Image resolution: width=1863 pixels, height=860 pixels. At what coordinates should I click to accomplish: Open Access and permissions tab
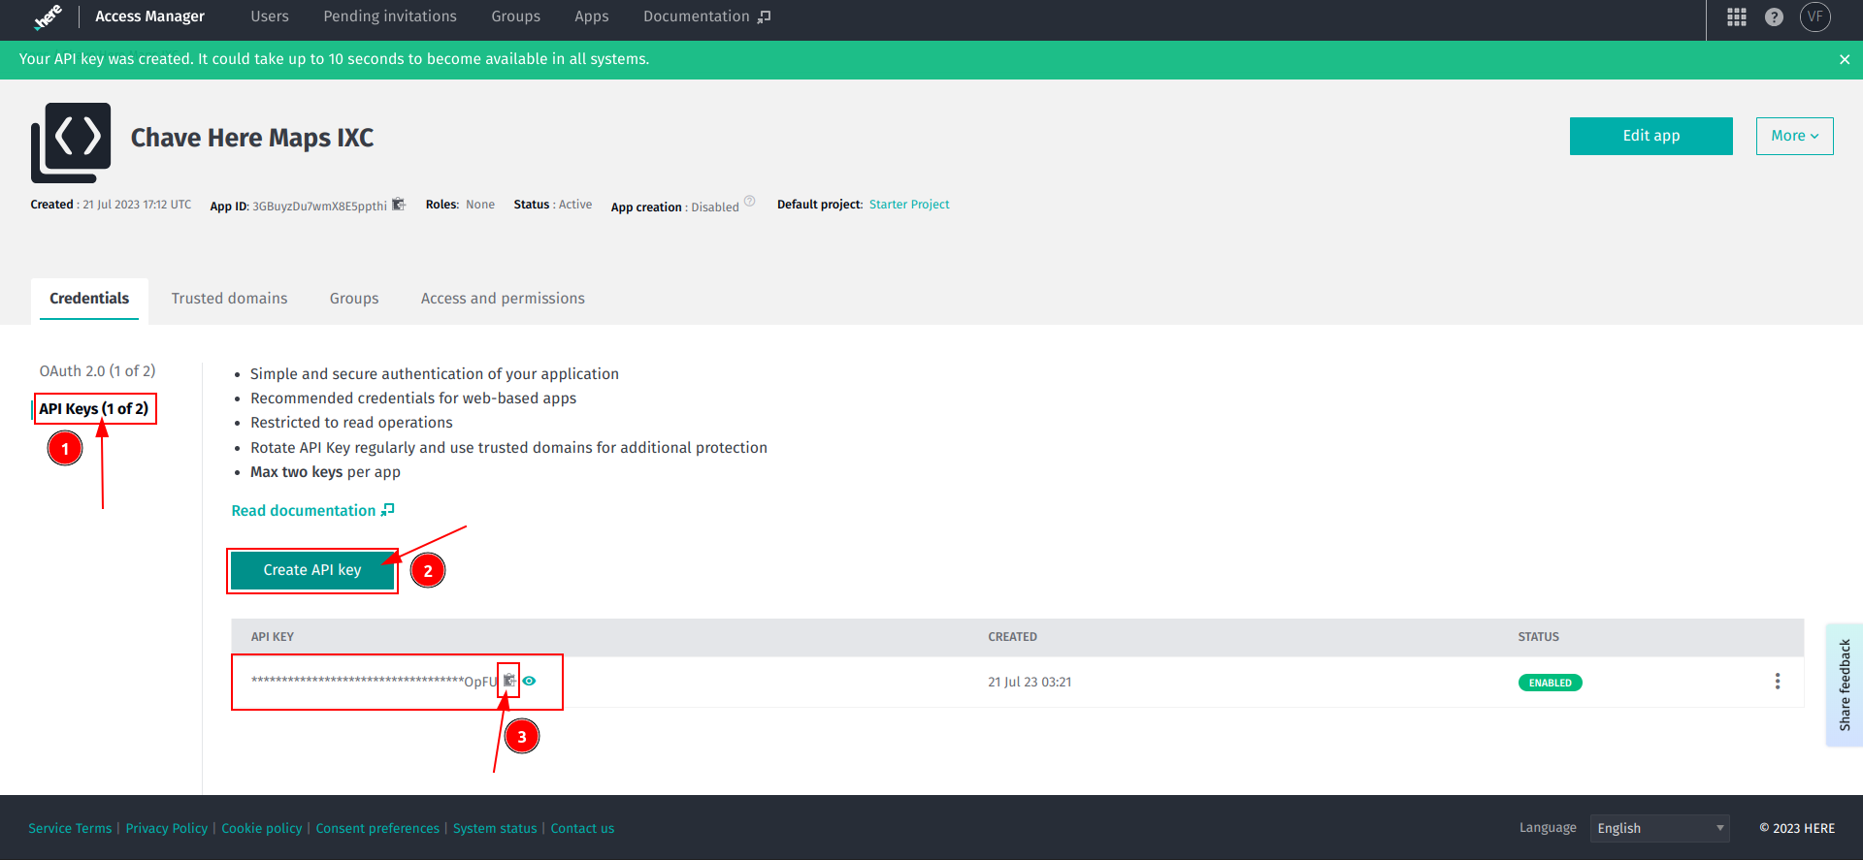coord(503,299)
